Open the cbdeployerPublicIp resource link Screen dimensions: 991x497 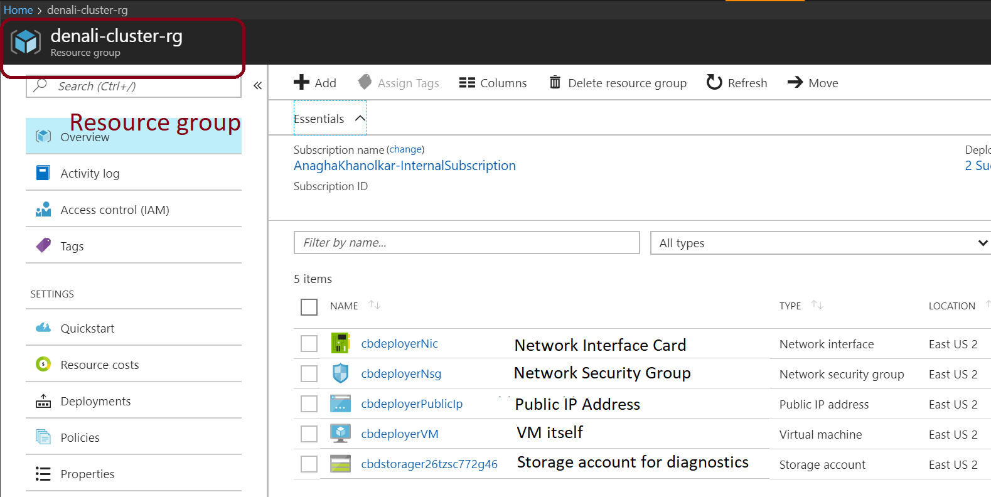[412, 403]
